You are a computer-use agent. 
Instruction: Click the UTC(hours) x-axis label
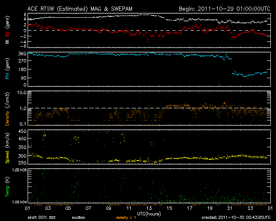coord(149,213)
